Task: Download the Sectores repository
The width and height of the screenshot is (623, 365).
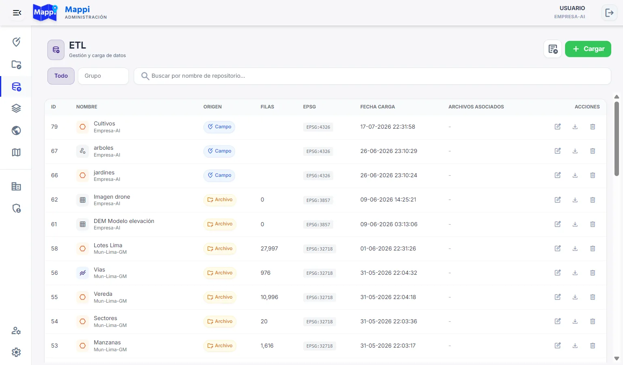Action: 575,321
